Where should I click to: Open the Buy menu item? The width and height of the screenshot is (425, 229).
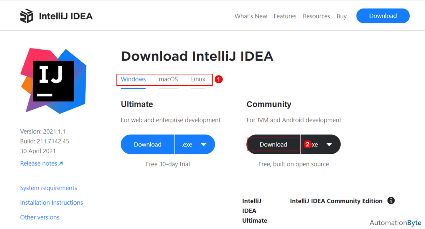tap(342, 16)
